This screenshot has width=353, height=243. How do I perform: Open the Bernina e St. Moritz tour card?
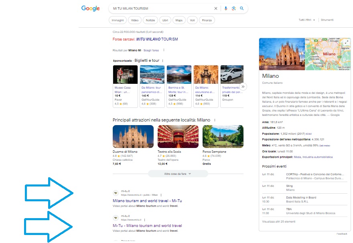pyautogui.click(x=179, y=86)
